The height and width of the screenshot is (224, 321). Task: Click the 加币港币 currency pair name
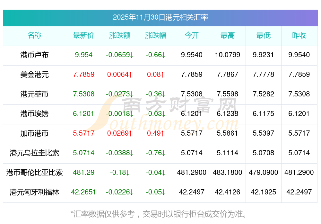click(34, 133)
